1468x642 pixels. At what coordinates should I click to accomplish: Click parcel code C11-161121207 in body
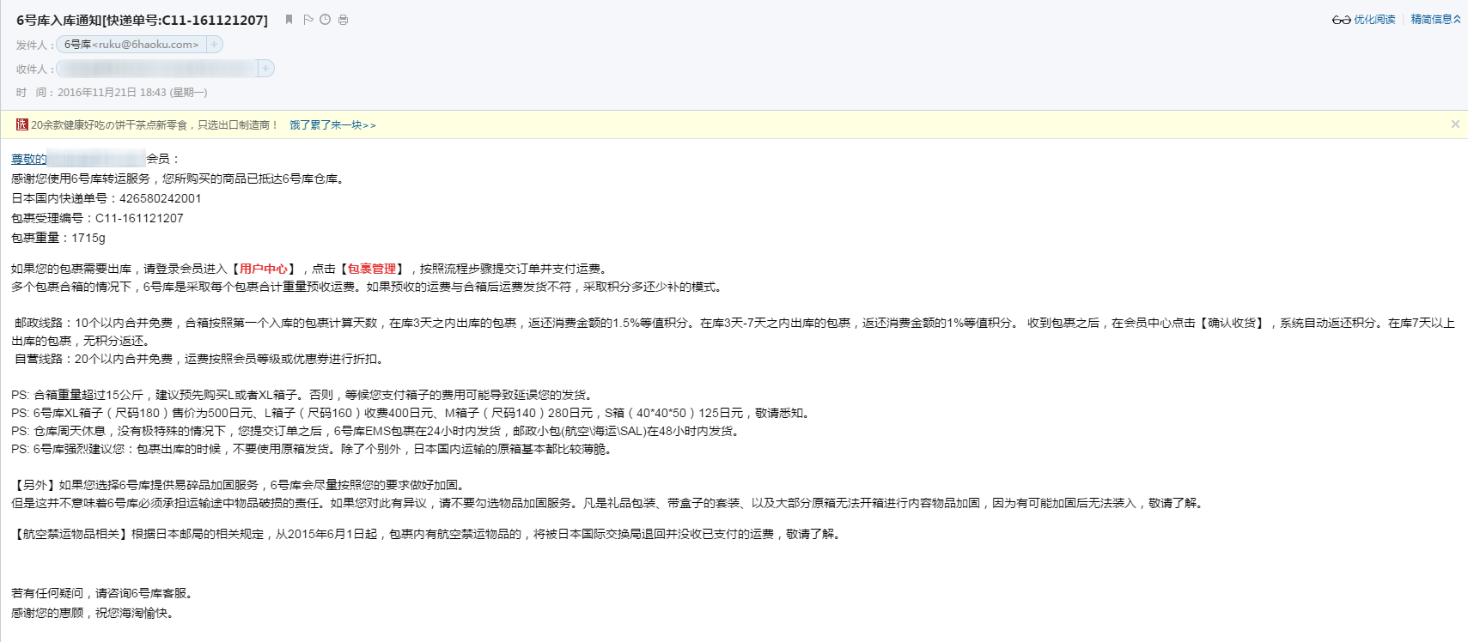[139, 218]
